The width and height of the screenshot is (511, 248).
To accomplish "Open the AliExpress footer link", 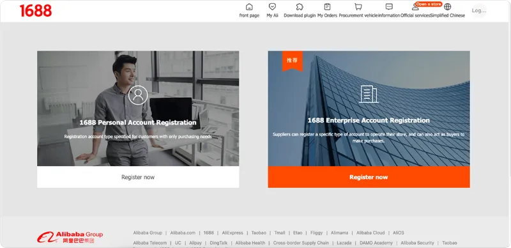I will (x=233, y=233).
